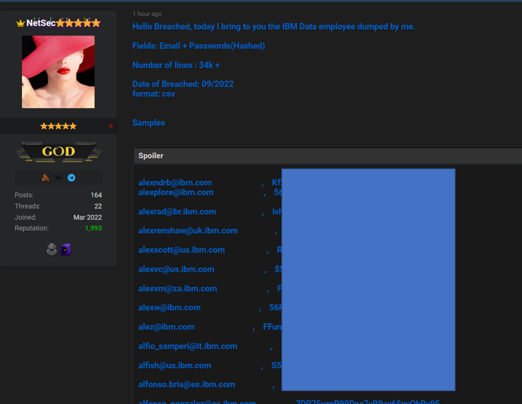
Task: Click the stars next to the NetSec username
Action: [x=78, y=23]
